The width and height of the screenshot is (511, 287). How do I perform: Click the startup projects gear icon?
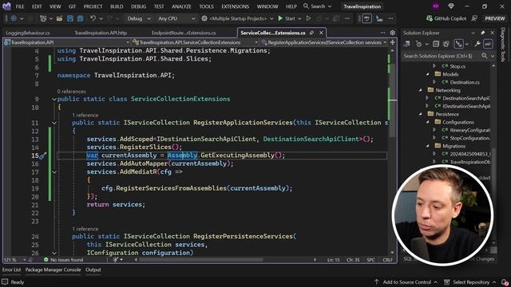pyautogui.click(x=204, y=18)
